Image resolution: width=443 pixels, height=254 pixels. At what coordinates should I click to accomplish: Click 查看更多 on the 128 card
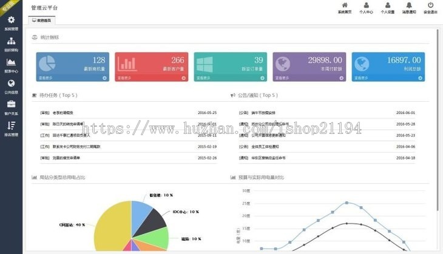[45, 78]
